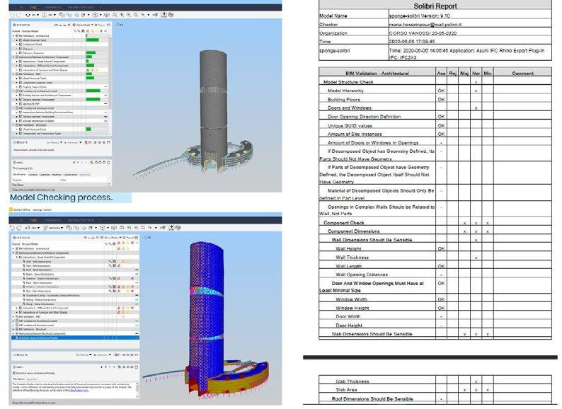
Task: Click the redo view arrow in lower Solibri toolbar
Action: (19, 228)
